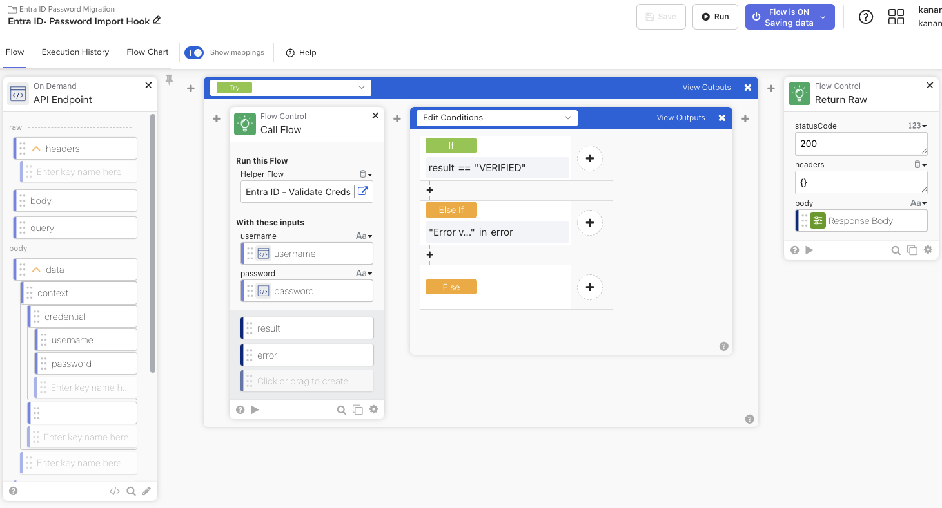Open the Edit Conditions dropdown
Viewport: 942px width, 508px height.
496,118
